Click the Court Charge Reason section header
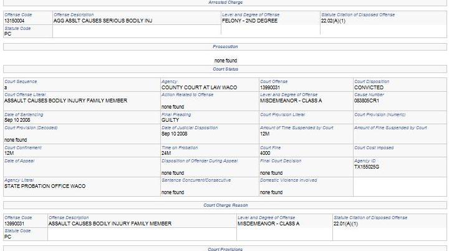449x251 pixels. (225, 205)
